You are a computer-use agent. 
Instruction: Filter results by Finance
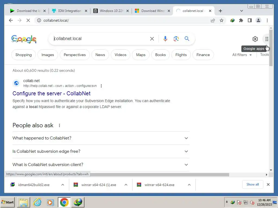pos(203,55)
